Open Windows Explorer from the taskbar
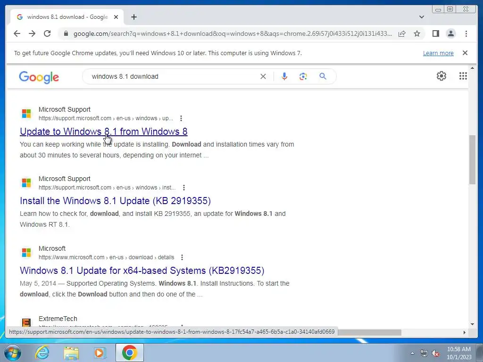 [x=71, y=353]
